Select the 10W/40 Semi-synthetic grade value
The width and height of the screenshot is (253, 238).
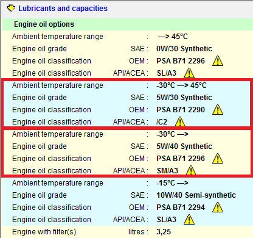[196, 195]
